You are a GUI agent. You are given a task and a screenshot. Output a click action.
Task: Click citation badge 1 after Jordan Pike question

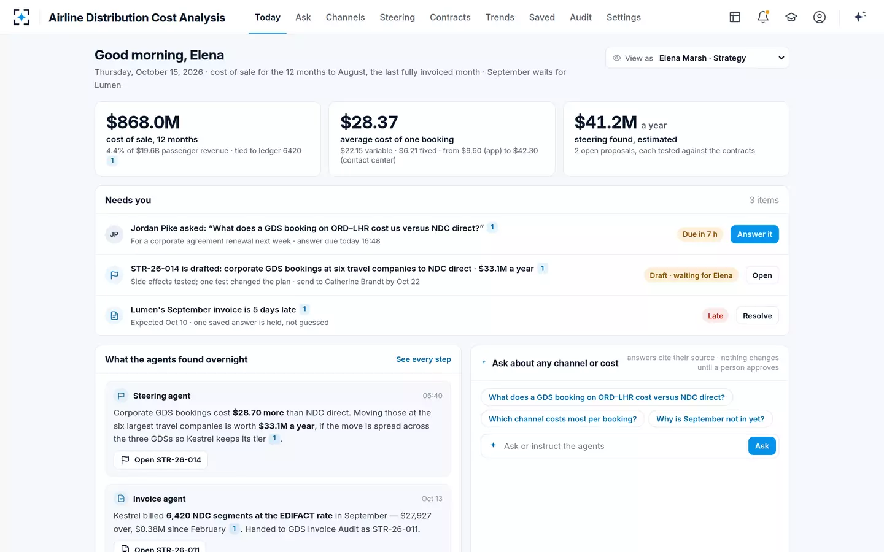(492, 228)
